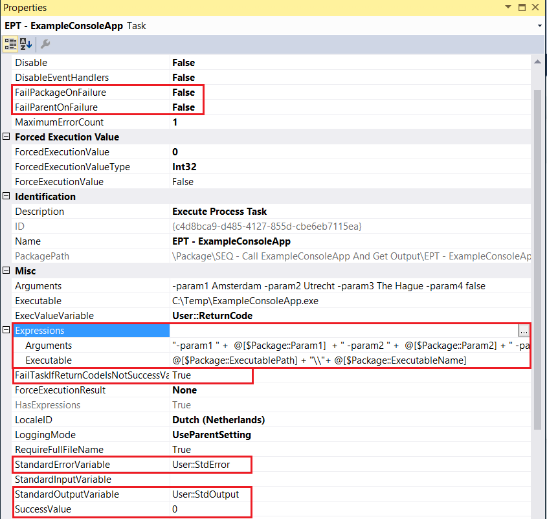Open Property Pages wrench icon
The image size is (547, 519).
tap(45, 44)
